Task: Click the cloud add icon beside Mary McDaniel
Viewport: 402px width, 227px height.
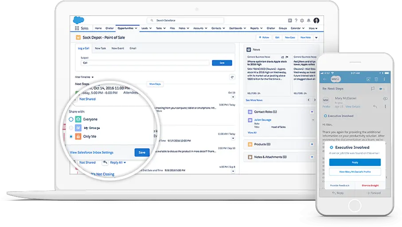Action: 385,98
